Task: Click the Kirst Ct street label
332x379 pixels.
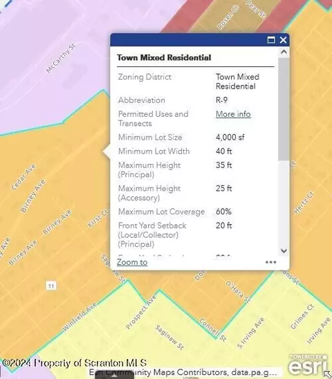Action: click(x=98, y=219)
